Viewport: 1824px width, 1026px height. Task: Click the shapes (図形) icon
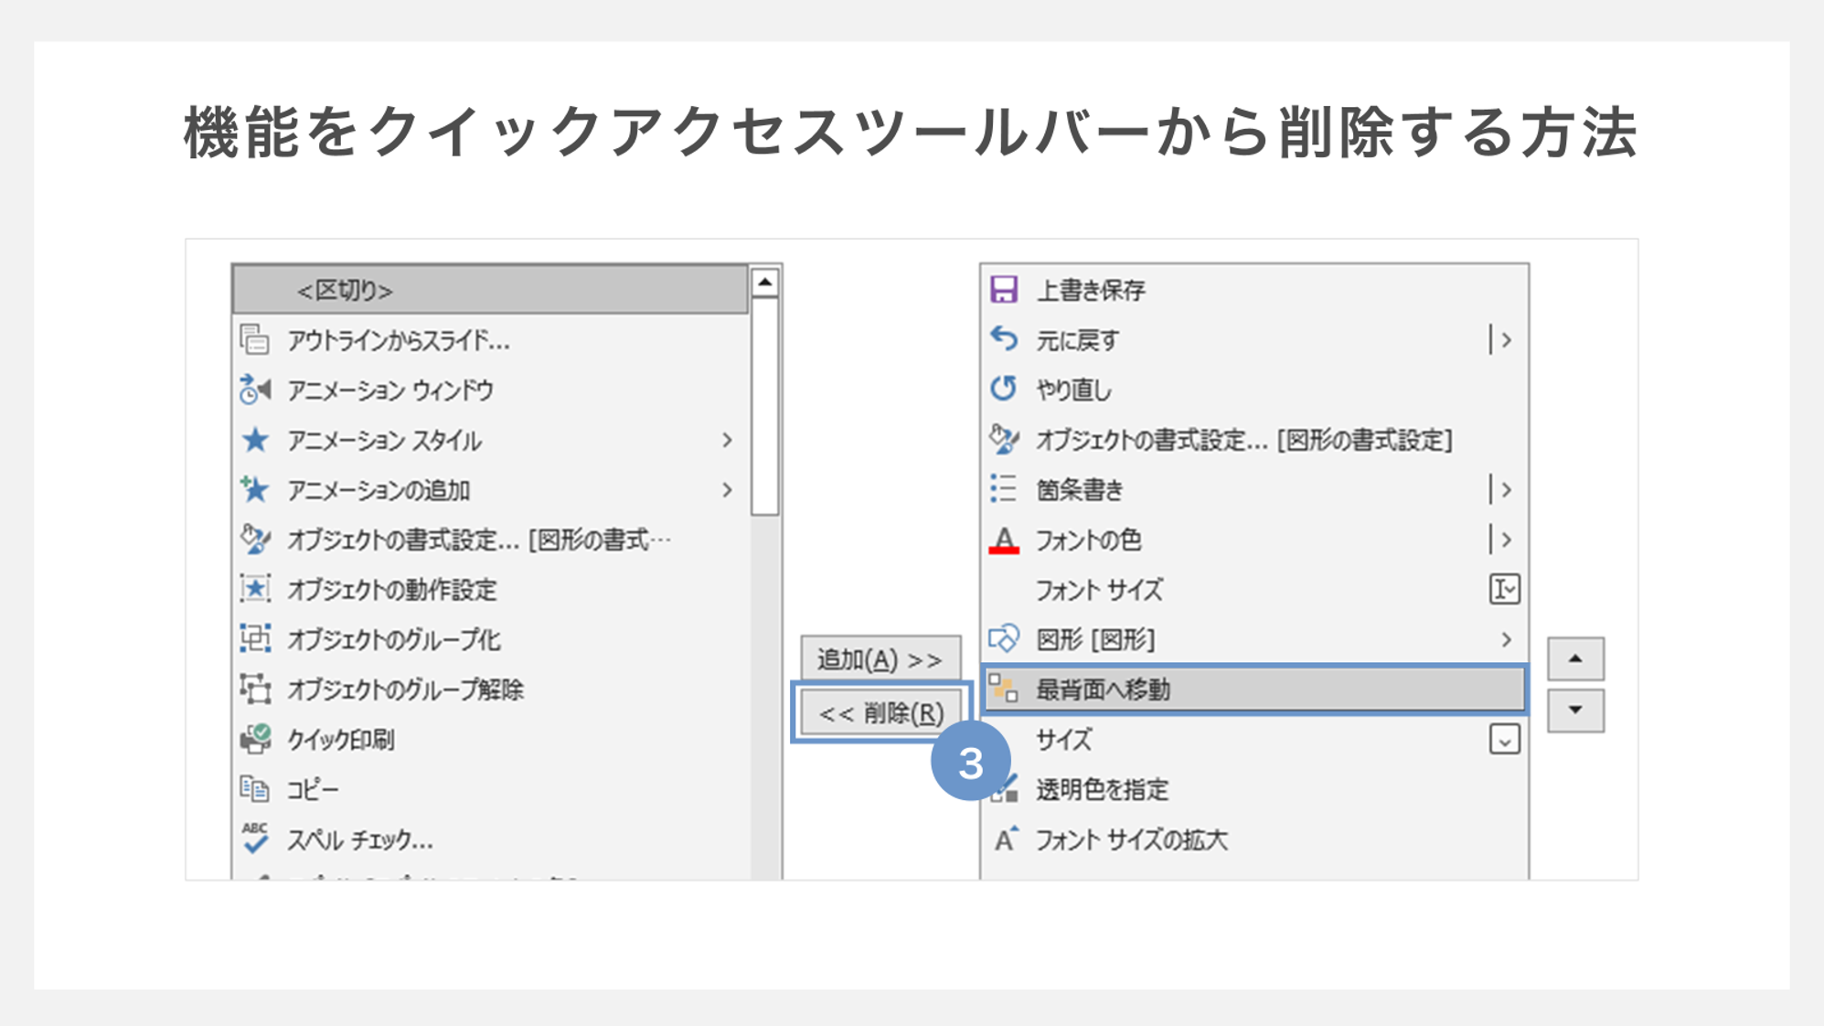pos(1004,639)
